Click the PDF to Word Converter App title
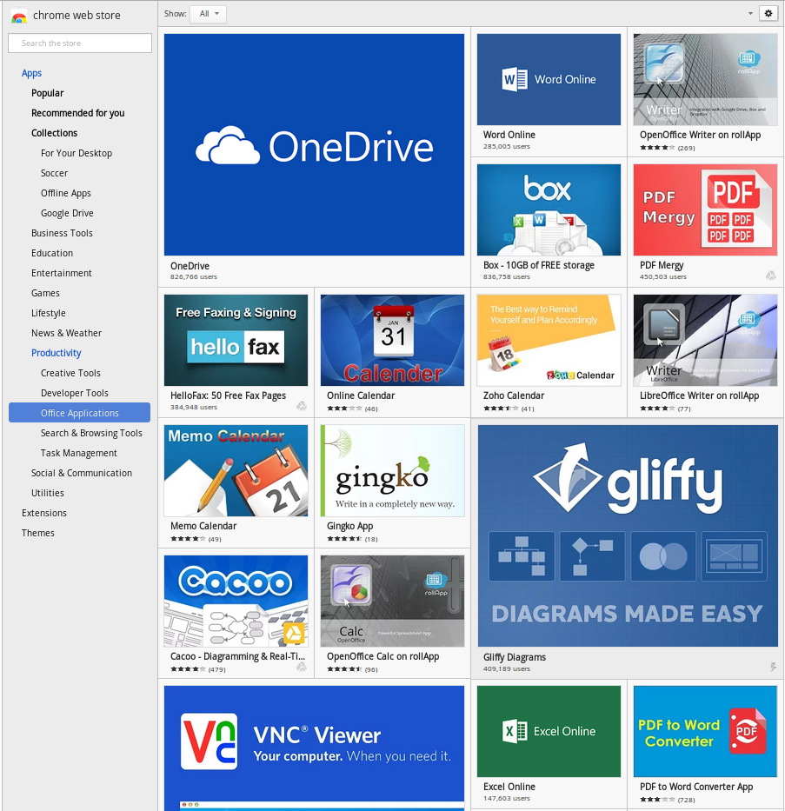 coord(696,786)
